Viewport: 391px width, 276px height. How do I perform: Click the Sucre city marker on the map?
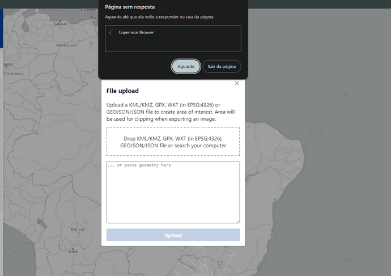coord(73,249)
